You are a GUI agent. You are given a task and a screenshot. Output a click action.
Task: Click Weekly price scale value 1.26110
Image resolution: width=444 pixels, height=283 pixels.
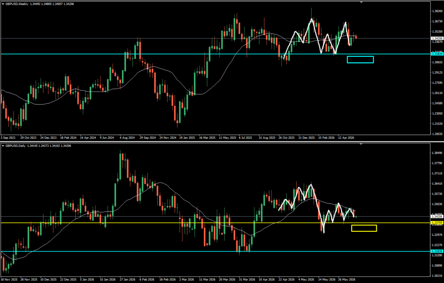437,93
